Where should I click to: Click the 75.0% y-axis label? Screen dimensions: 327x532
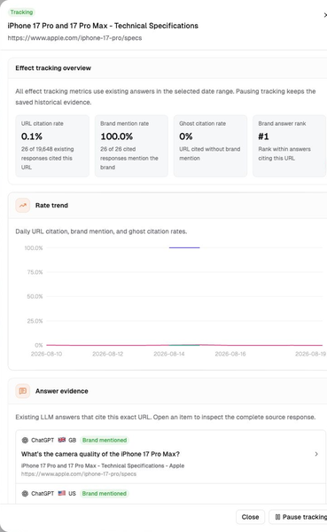tap(35, 272)
